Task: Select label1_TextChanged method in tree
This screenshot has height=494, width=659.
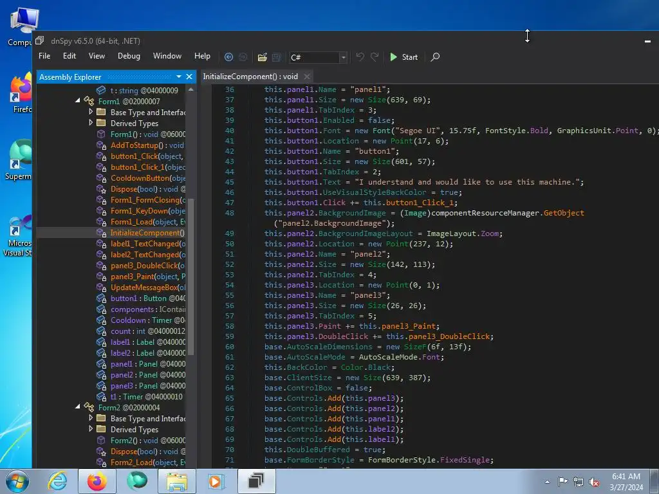Action: [x=147, y=244]
